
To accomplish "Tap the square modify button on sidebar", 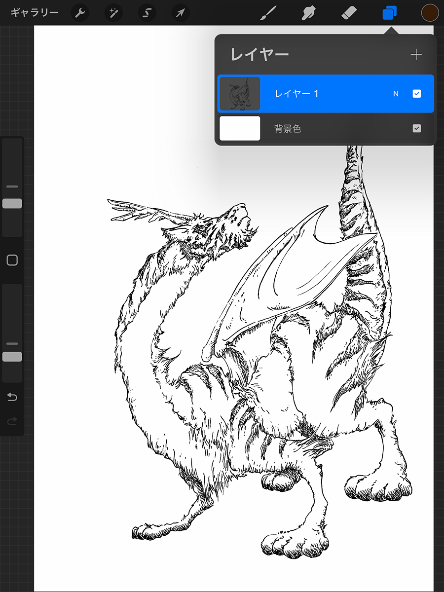I will [12, 260].
